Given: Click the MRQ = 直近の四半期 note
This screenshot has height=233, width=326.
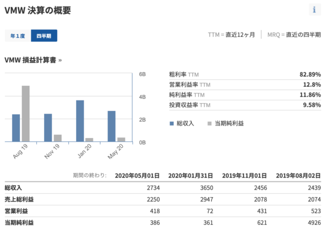Looking at the screenshot, I should 294,35.
